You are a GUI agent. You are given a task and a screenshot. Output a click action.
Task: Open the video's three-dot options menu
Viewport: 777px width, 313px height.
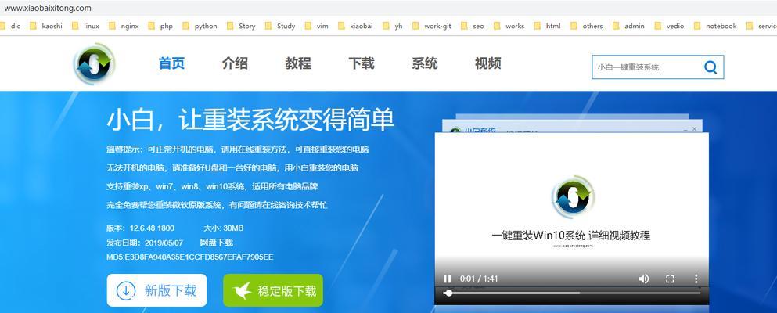tap(696, 279)
